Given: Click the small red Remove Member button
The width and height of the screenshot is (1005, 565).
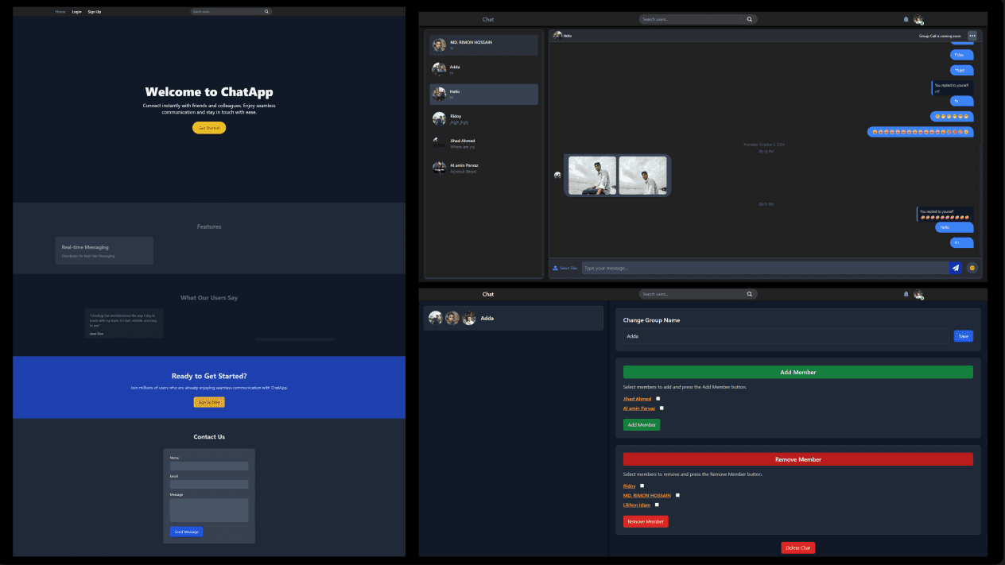Looking at the screenshot, I should 646,521.
